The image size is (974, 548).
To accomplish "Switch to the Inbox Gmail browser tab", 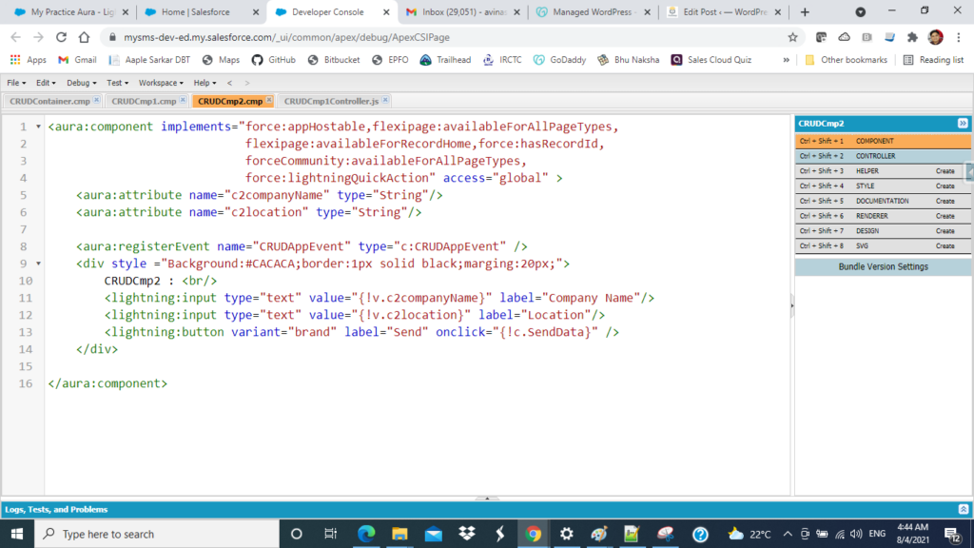I will coord(463,11).
